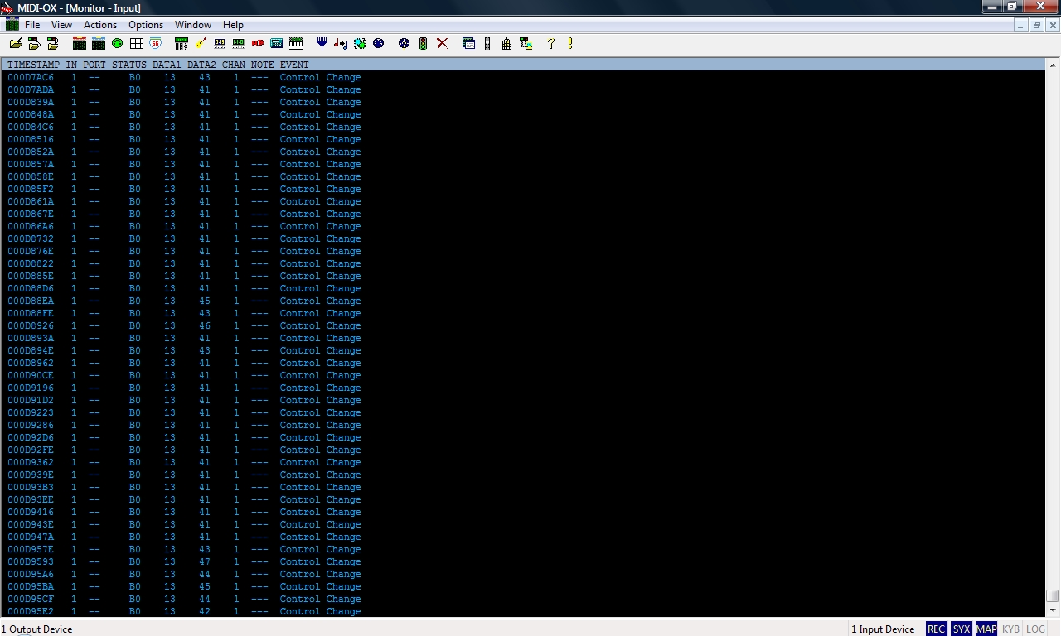Click the traffic light toolbar icon
1061x636 pixels.
423,43
